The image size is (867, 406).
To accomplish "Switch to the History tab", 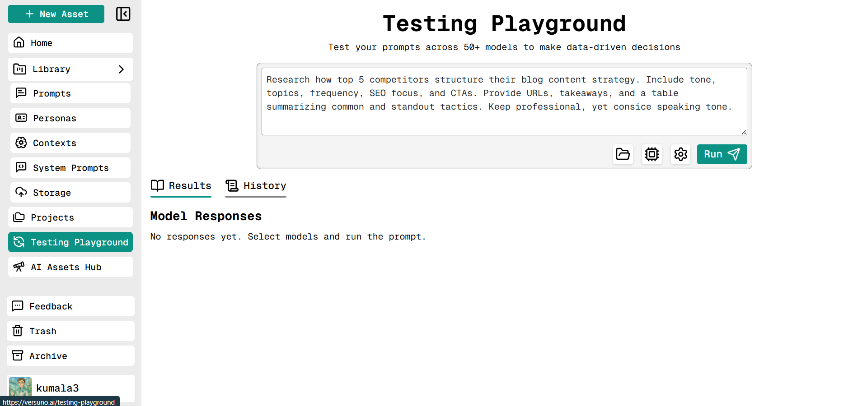I will [x=255, y=185].
